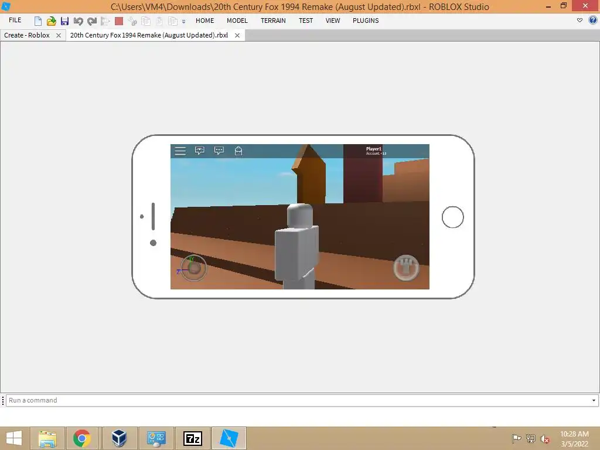Switch to the PLUGINS ribbon tab
Image resolution: width=600 pixels, height=450 pixels.
click(x=366, y=21)
